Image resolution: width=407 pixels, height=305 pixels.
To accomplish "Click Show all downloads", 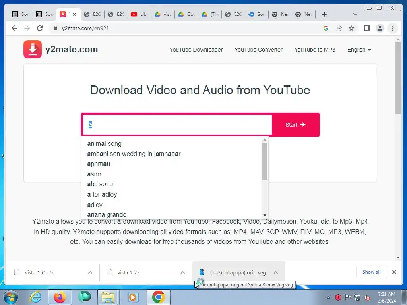I will tap(372, 272).
